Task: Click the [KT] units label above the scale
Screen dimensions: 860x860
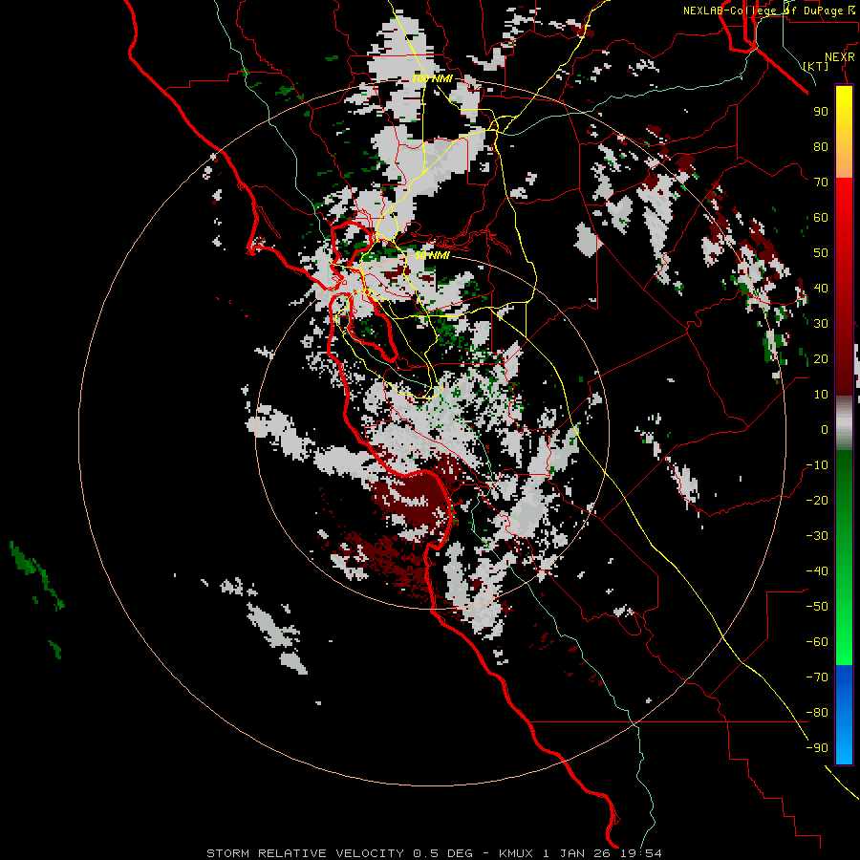Action: [816, 66]
